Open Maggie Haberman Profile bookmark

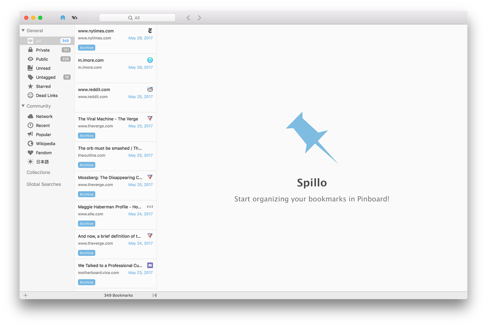click(x=110, y=207)
